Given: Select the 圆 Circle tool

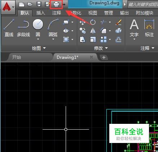Looking at the screenshot, I should 38,28.
